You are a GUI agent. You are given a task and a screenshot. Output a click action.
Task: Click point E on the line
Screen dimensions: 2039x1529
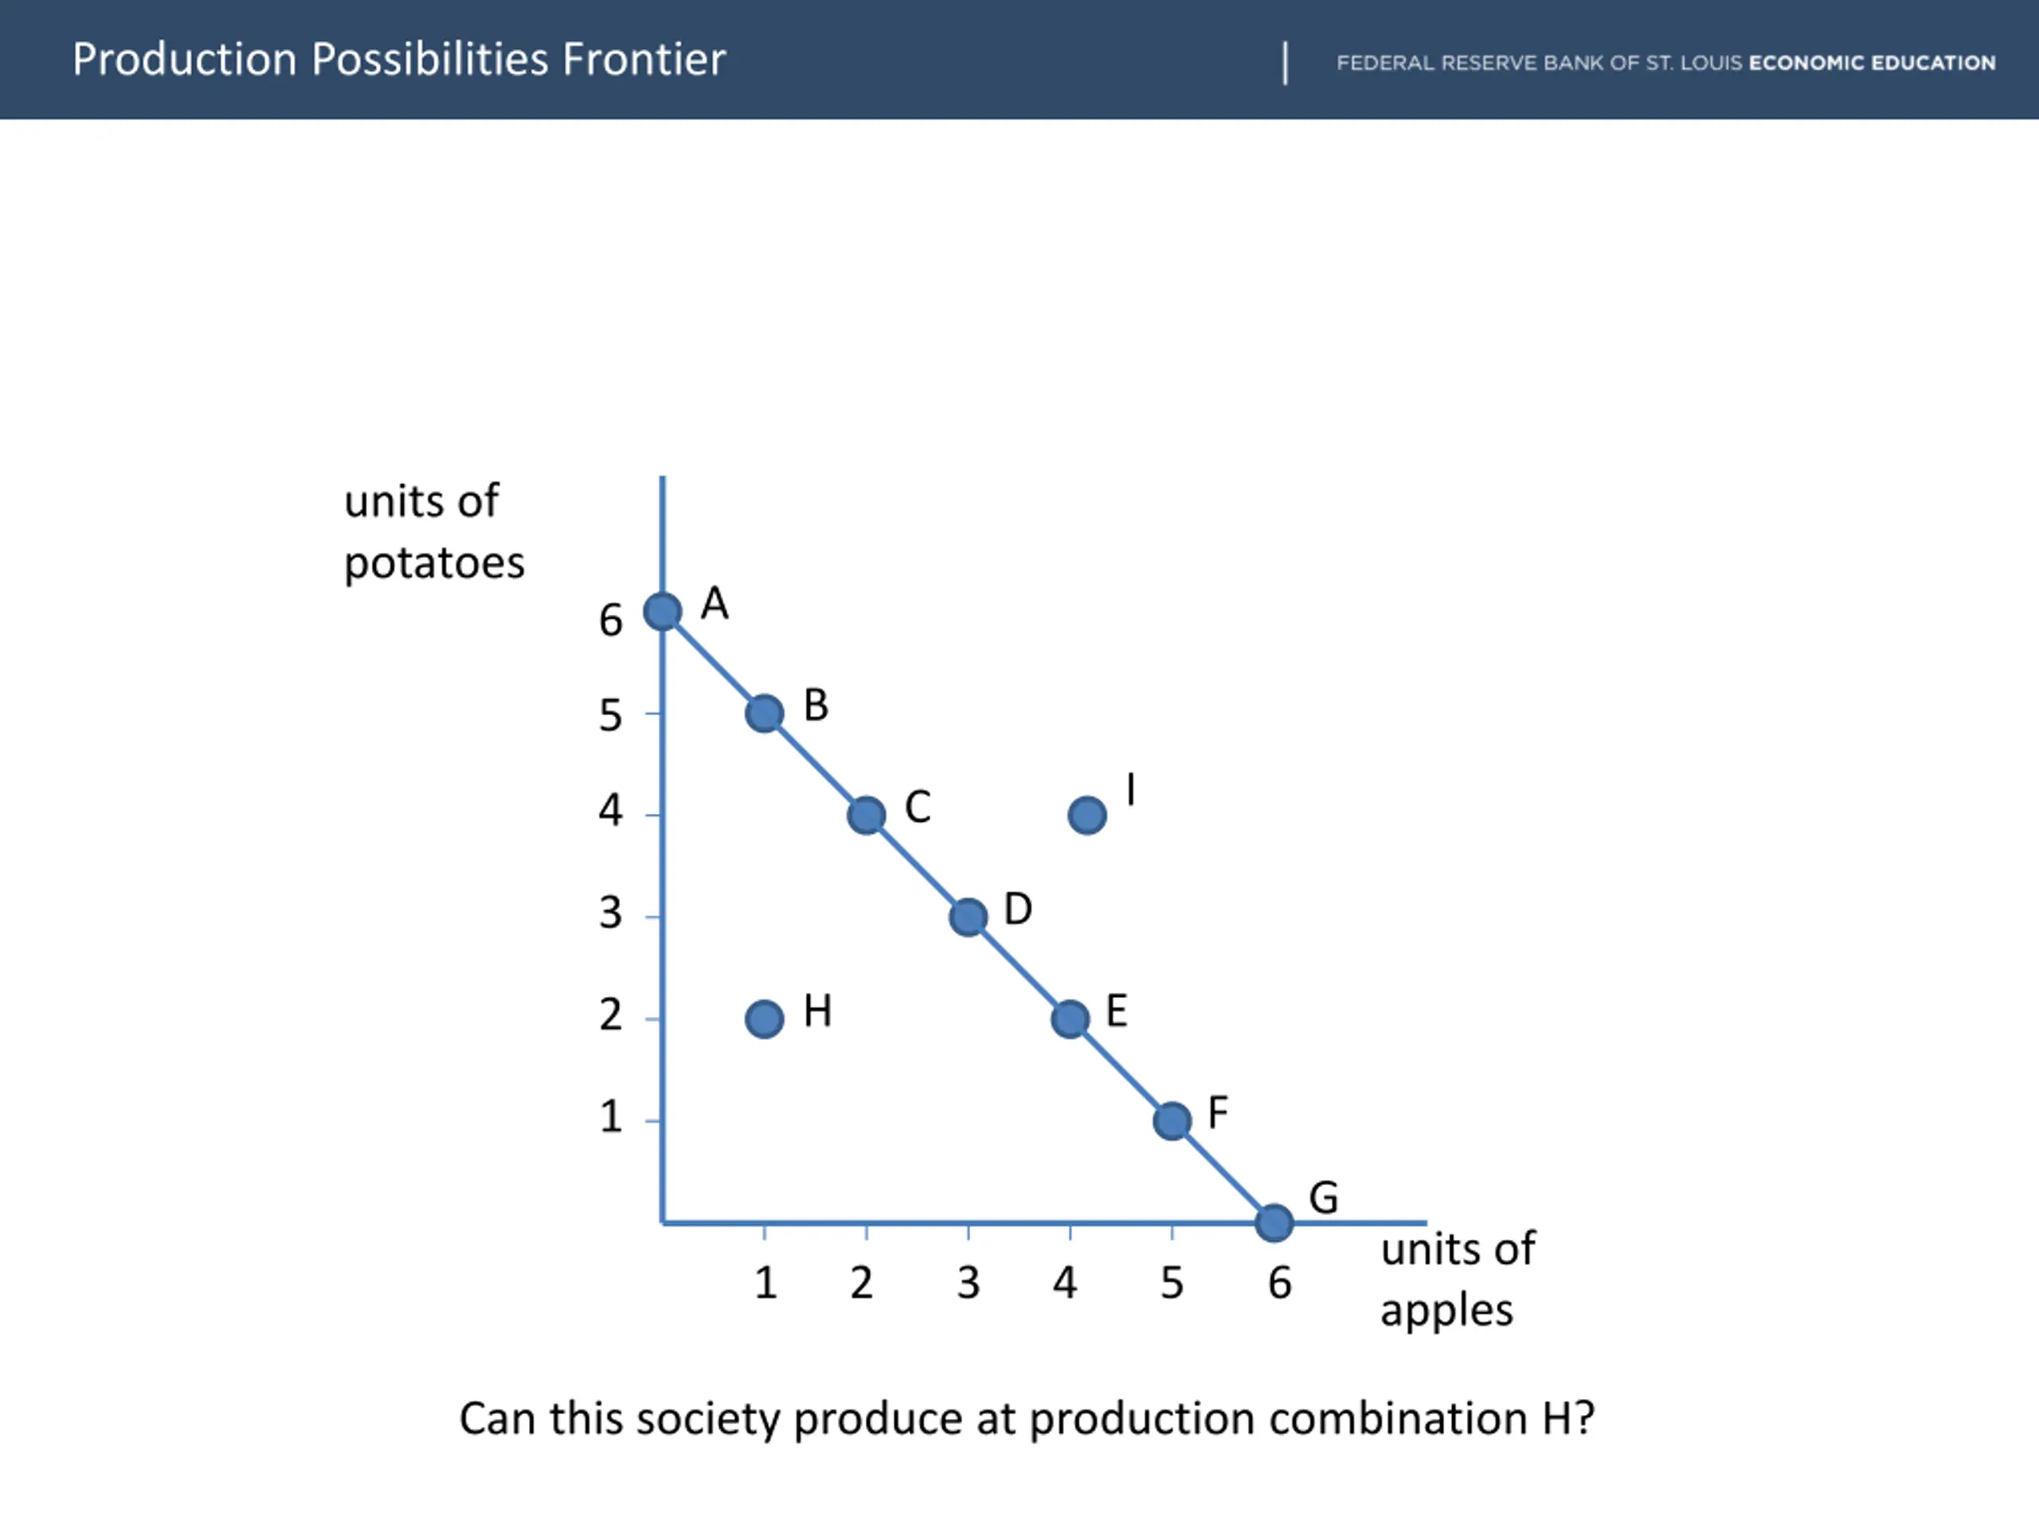(x=1070, y=1019)
